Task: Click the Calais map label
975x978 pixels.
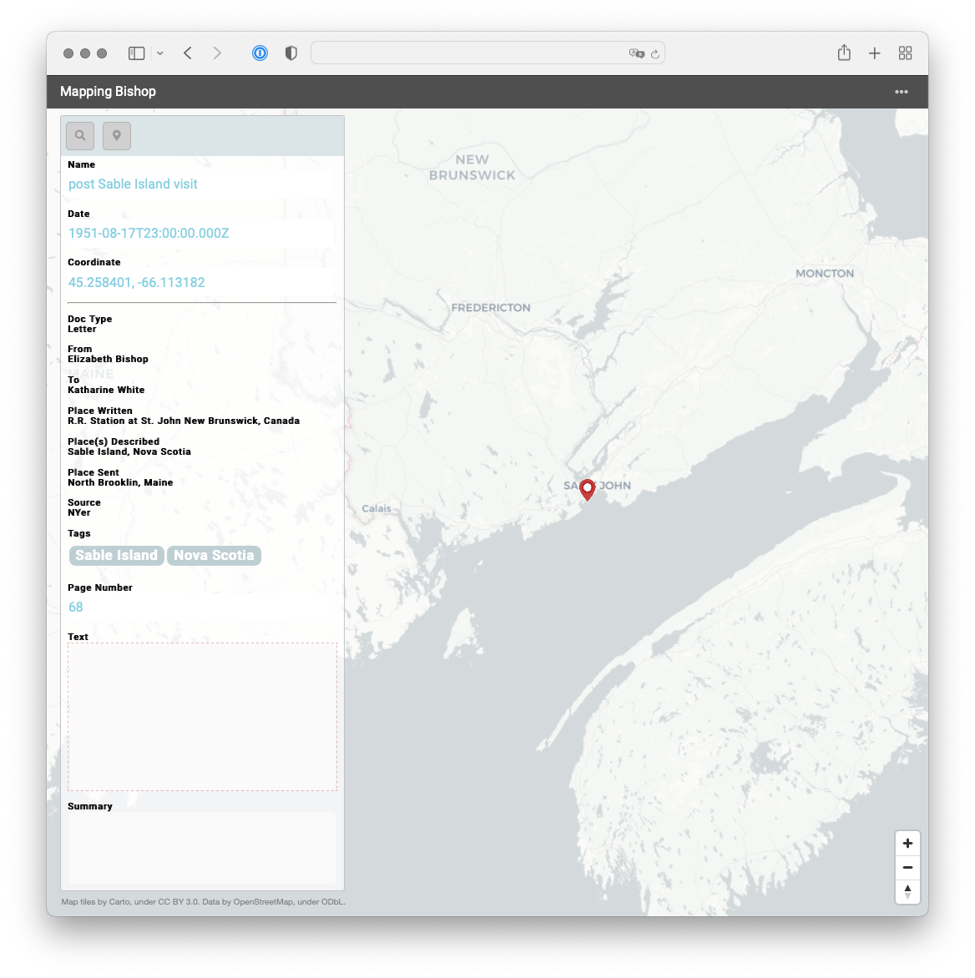Action: point(376,508)
